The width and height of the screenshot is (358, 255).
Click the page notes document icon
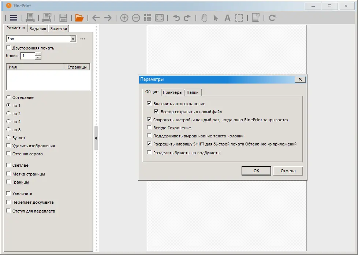click(x=256, y=18)
